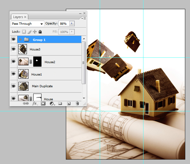Screen dimensions: 190x164
Task: Select the House layer white mask thumbnail
Action: tap(37, 97)
